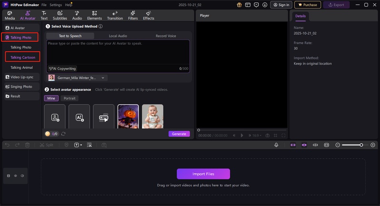Switch to the Local Audio tab
Viewport: 380px width, 206px height.
coord(119,36)
